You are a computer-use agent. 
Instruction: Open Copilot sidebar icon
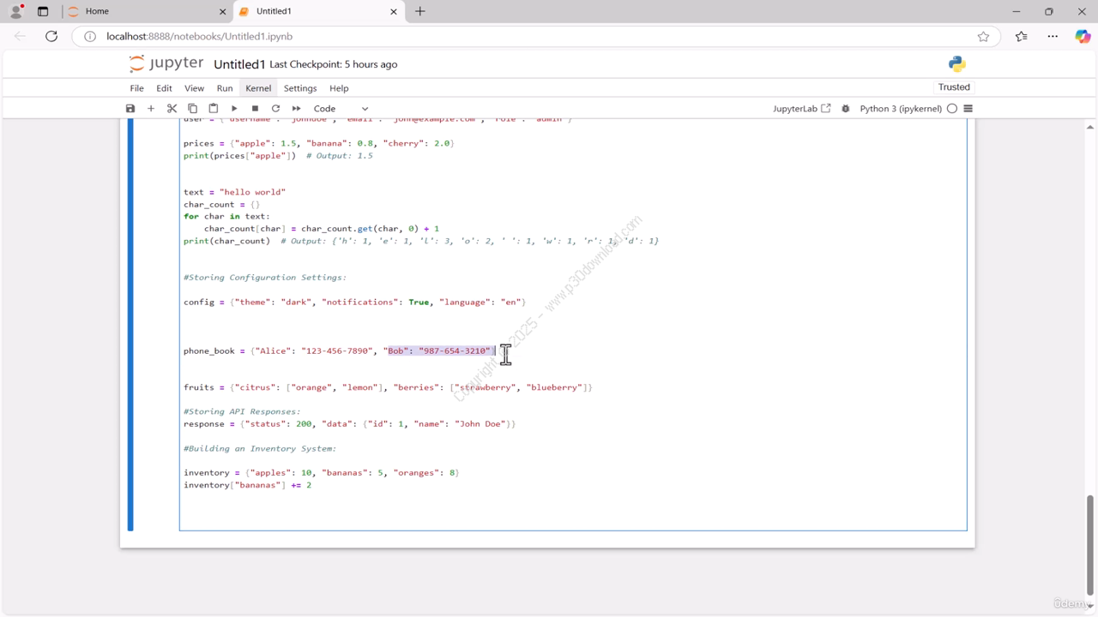pyautogui.click(x=1083, y=36)
